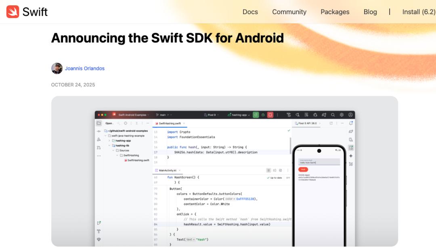The image size is (436, 248).
Task: Open the Packages menu item
Action: coord(335,12)
